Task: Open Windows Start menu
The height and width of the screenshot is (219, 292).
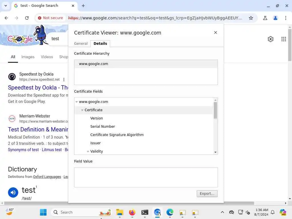Action: (43, 212)
